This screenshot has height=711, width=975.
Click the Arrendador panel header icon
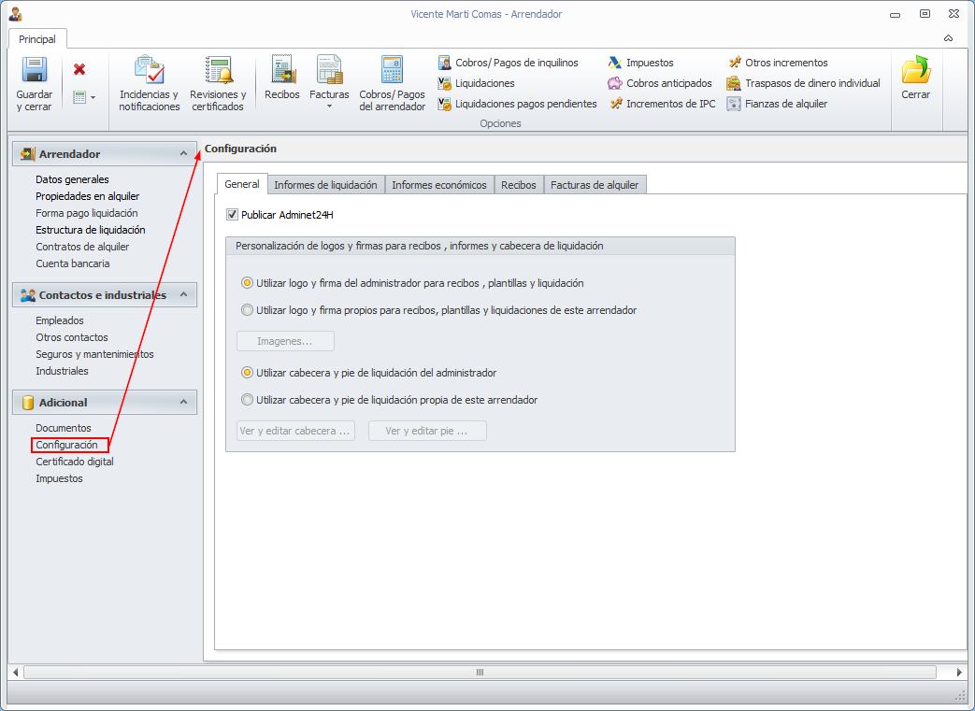click(x=27, y=153)
